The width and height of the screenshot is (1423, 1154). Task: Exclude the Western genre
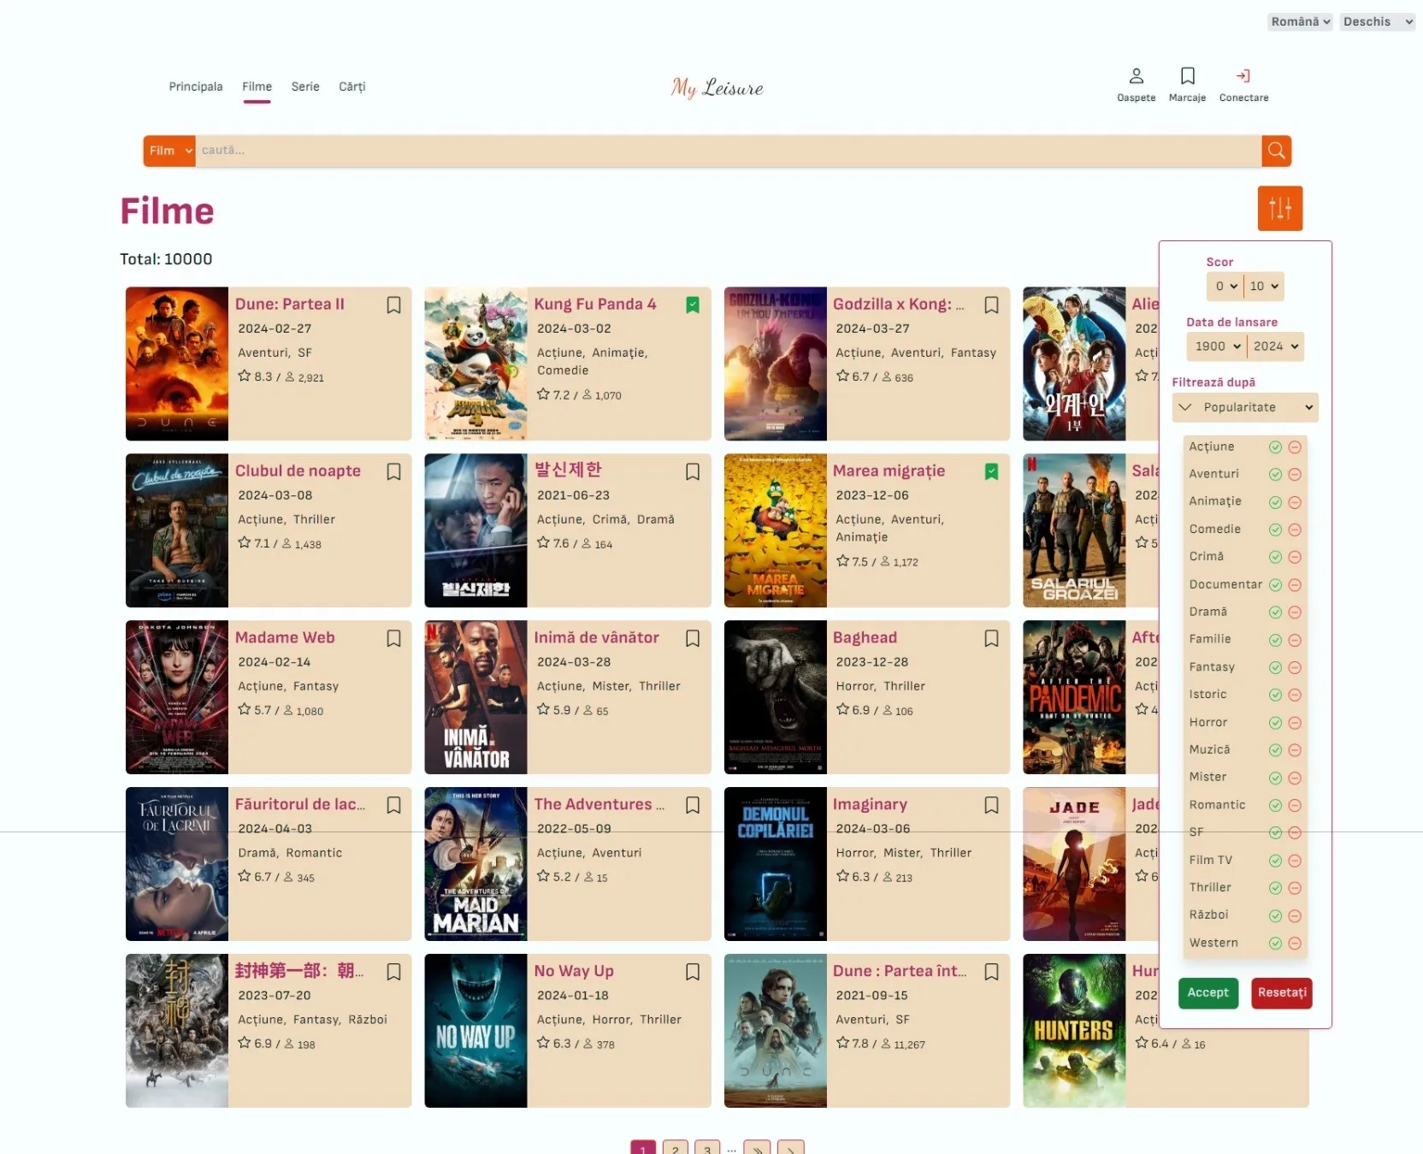(x=1295, y=944)
